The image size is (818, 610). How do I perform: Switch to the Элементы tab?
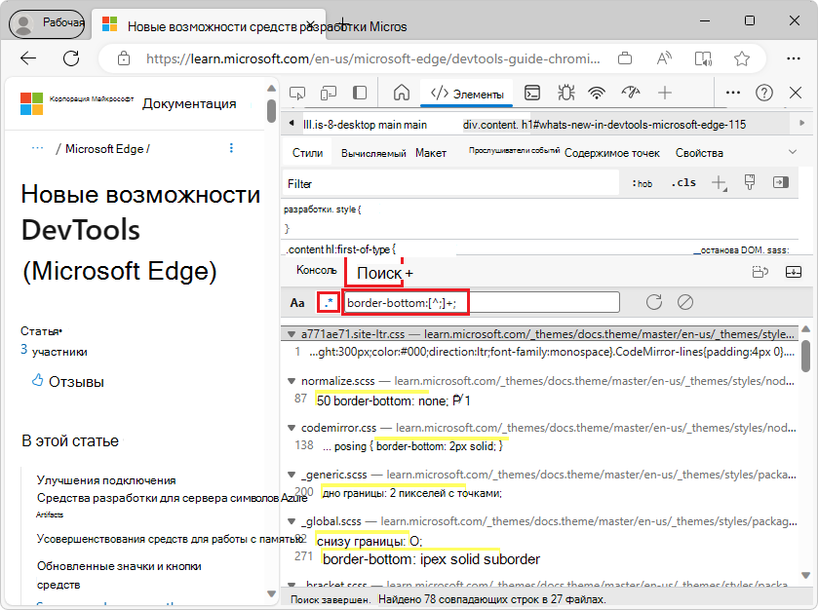(x=466, y=94)
